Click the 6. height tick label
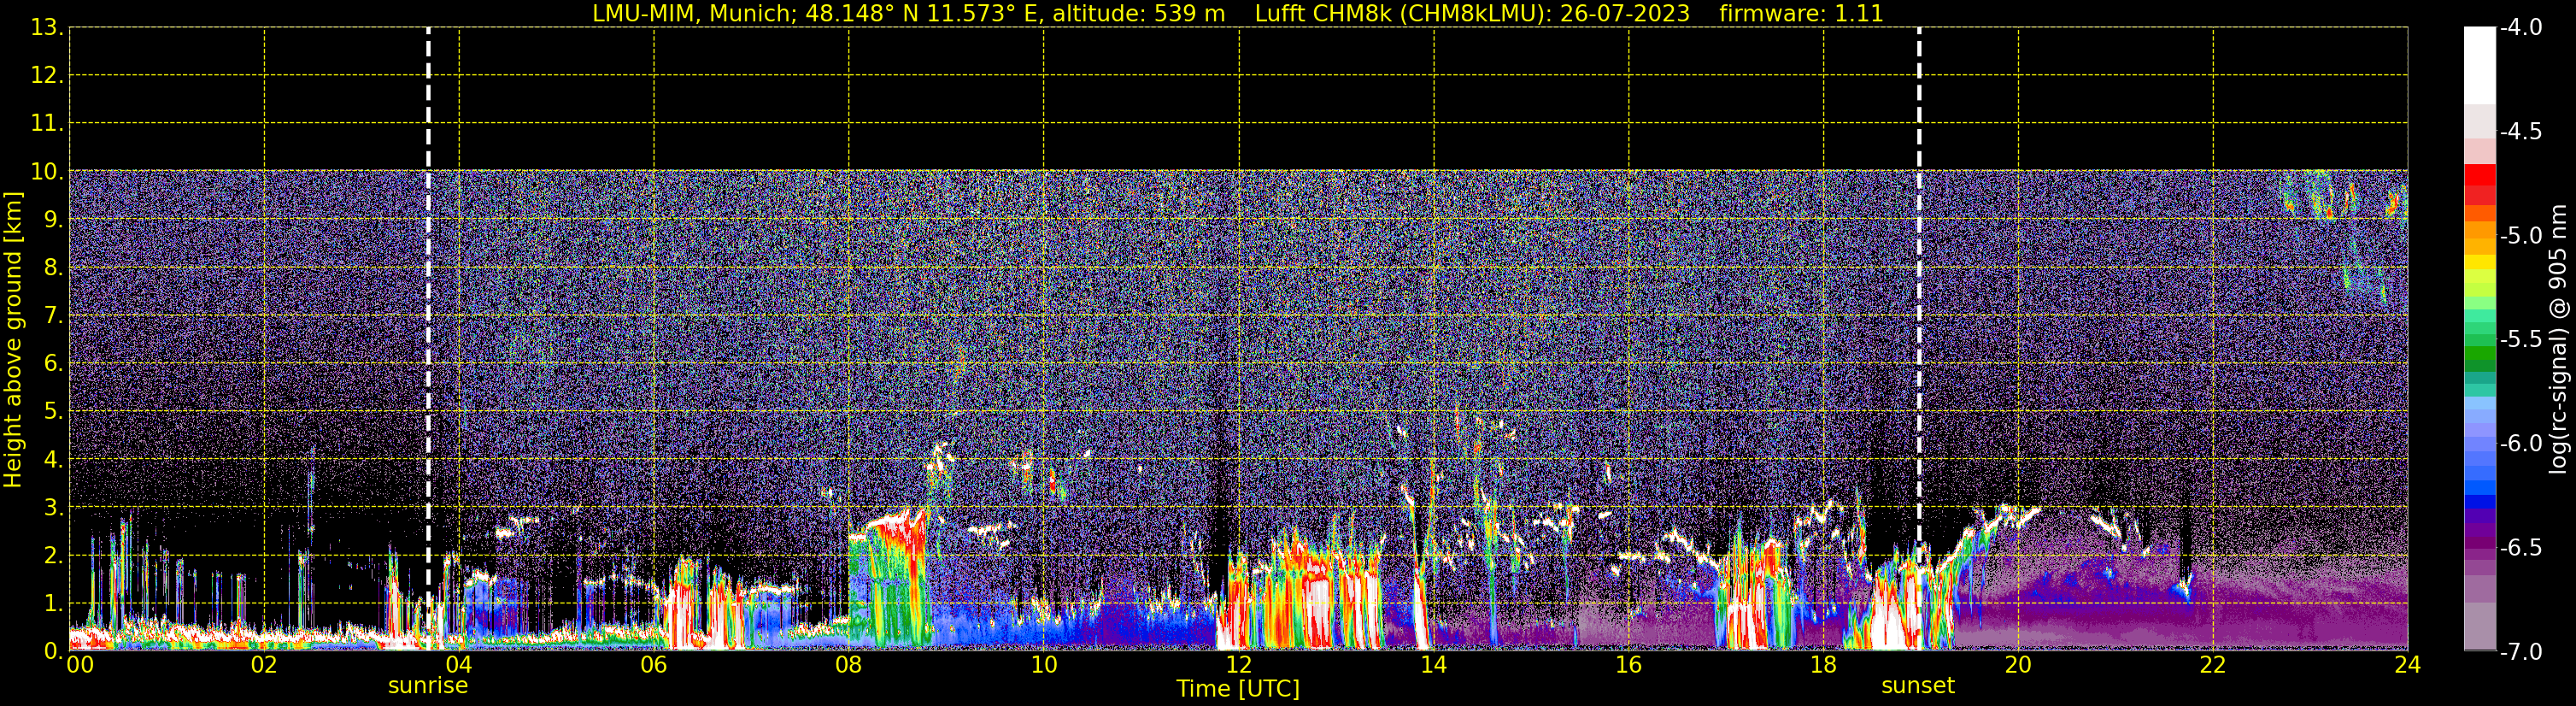2576x706 pixels. 53,363
